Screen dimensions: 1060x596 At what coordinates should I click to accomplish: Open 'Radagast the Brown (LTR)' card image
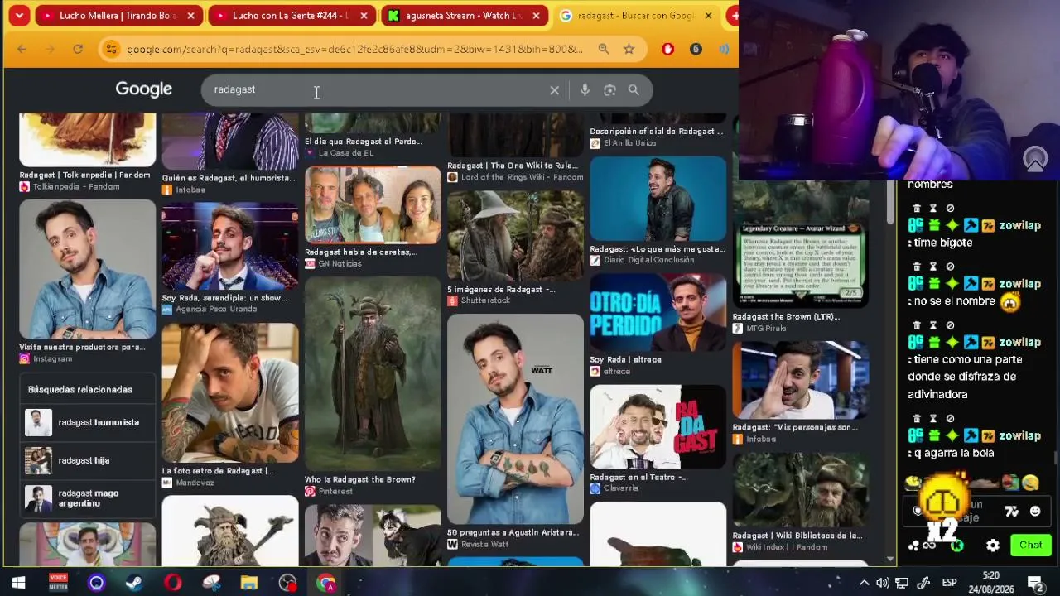801,265
